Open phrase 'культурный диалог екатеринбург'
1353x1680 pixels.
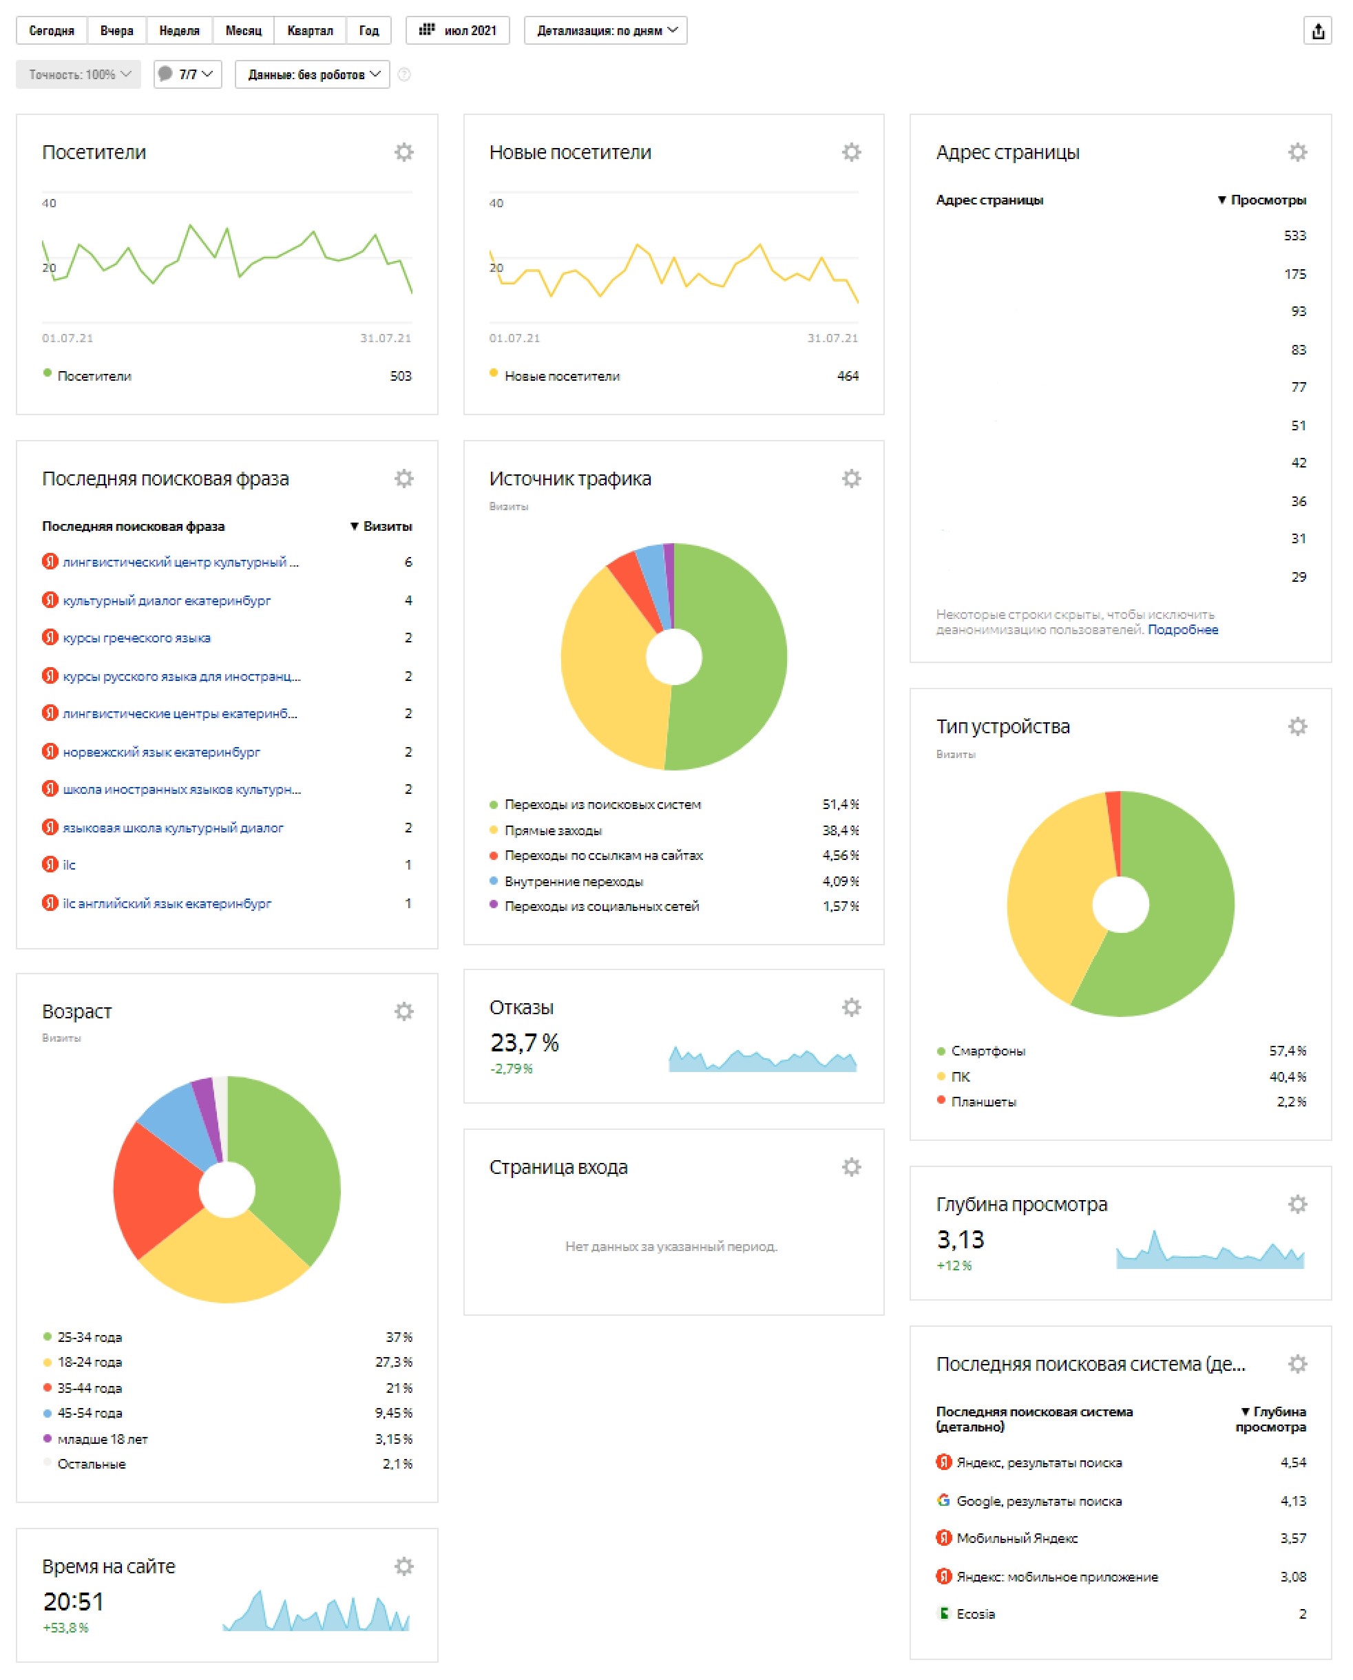167,601
